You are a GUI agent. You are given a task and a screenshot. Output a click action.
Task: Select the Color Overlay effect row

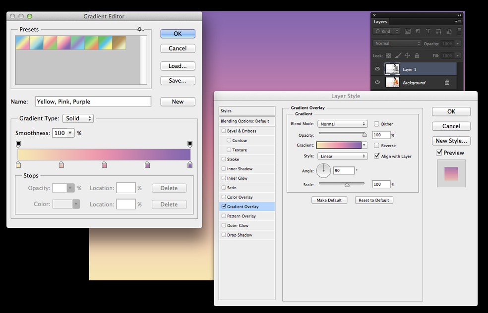(x=247, y=197)
